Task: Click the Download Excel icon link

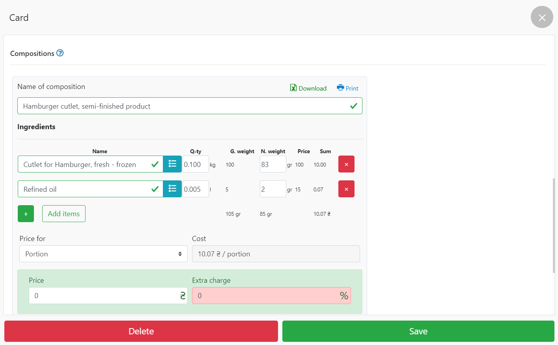Action: coord(293,88)
